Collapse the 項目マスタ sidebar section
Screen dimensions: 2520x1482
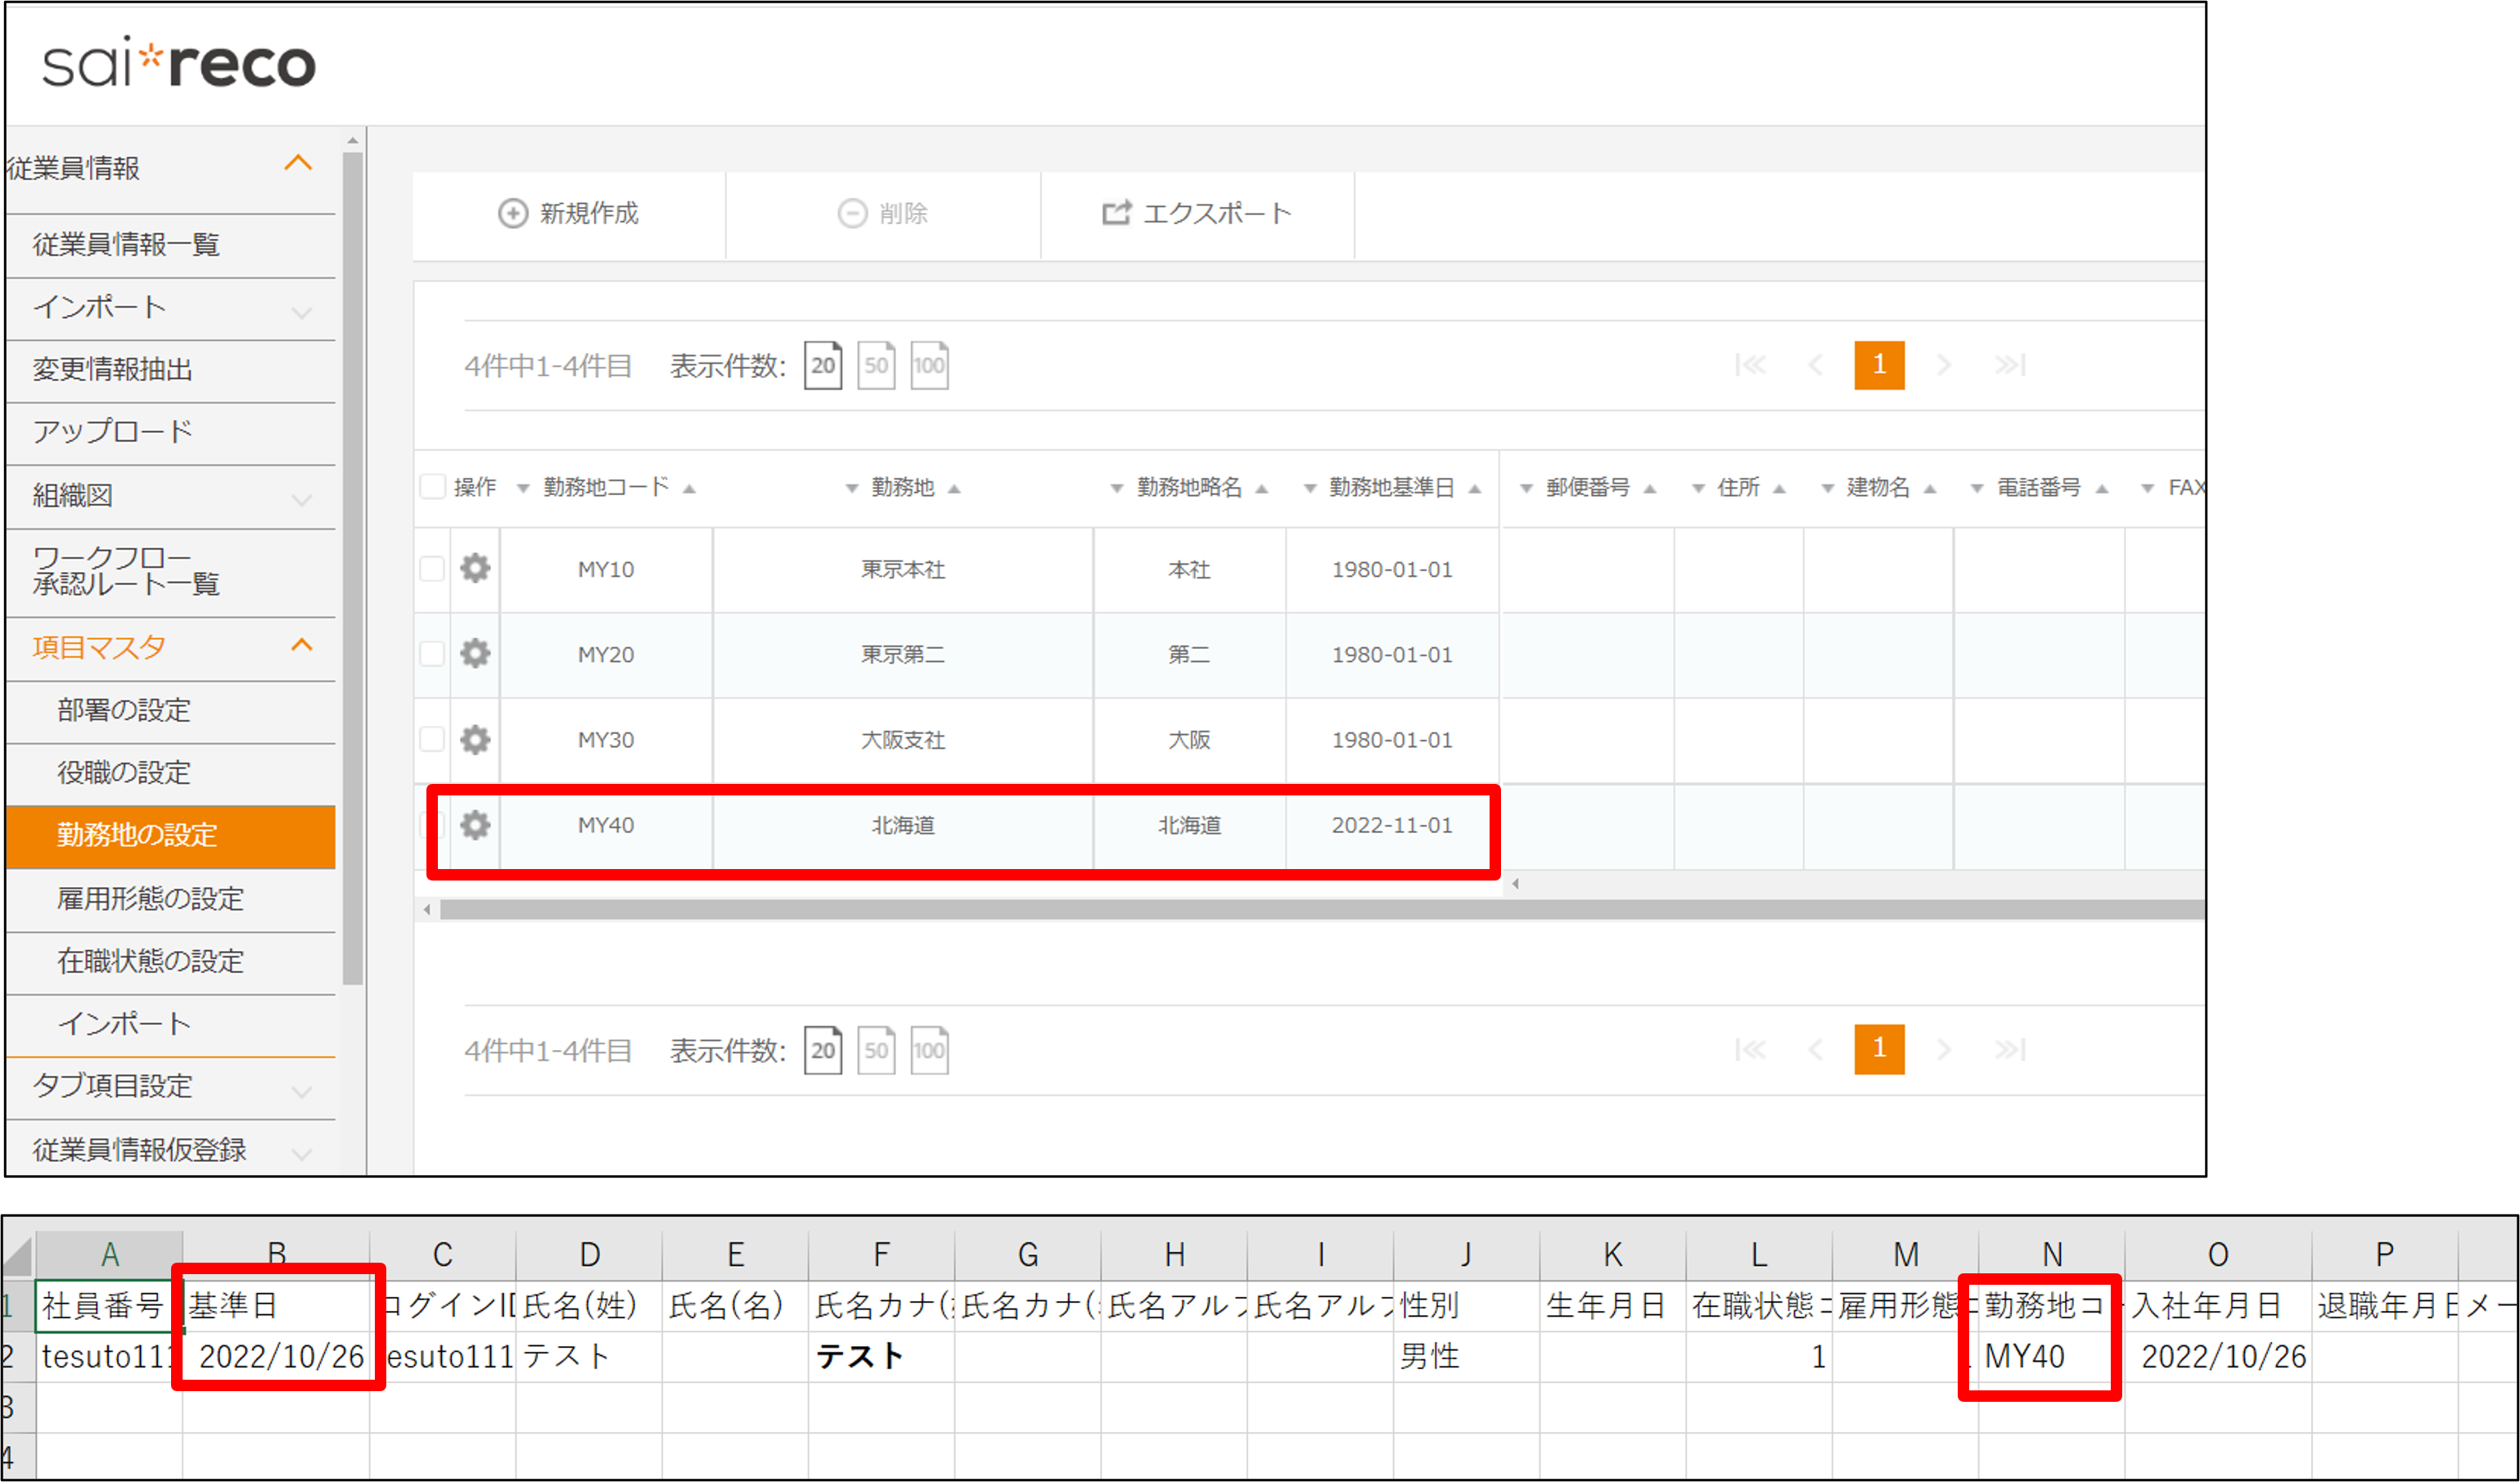(301, 645)
